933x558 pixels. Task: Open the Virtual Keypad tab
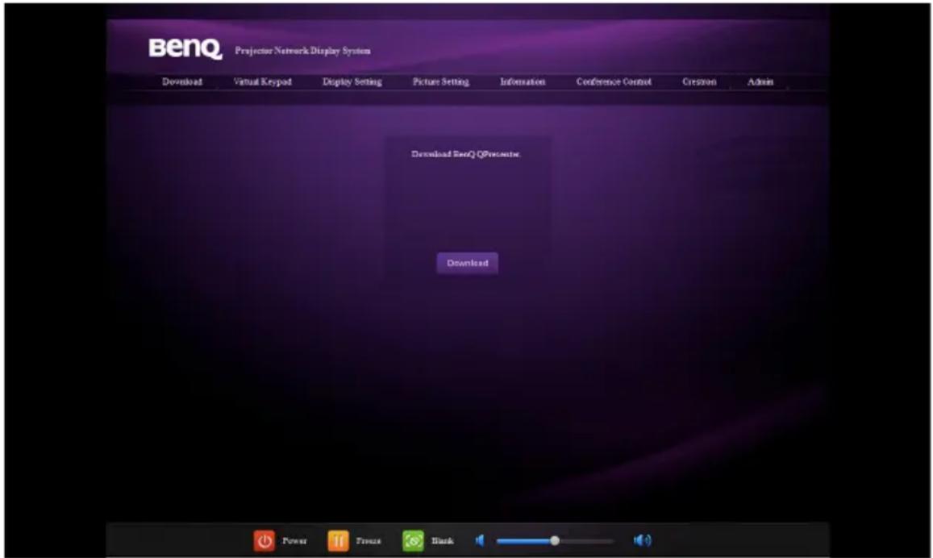coord(262,81)
